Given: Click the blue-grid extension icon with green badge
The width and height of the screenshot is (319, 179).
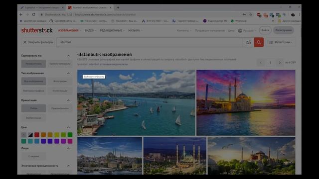Looking at the screenshot, I should (x=278, y=15).
